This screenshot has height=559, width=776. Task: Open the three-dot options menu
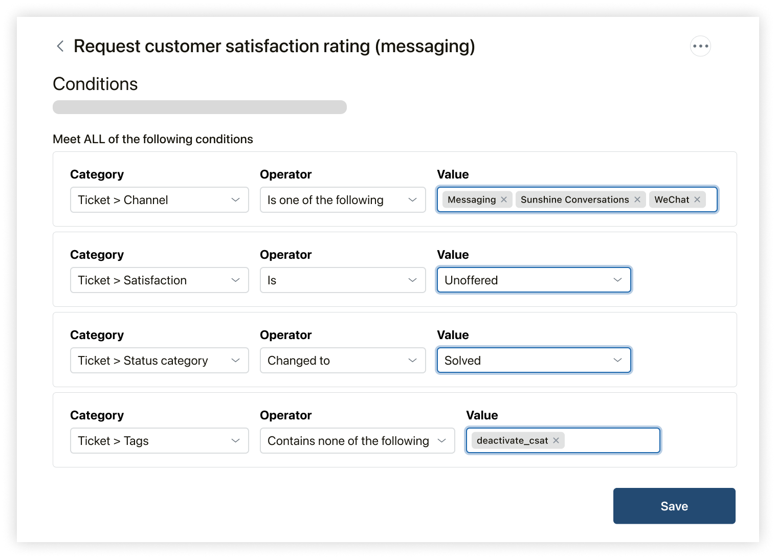pos(700,46)
